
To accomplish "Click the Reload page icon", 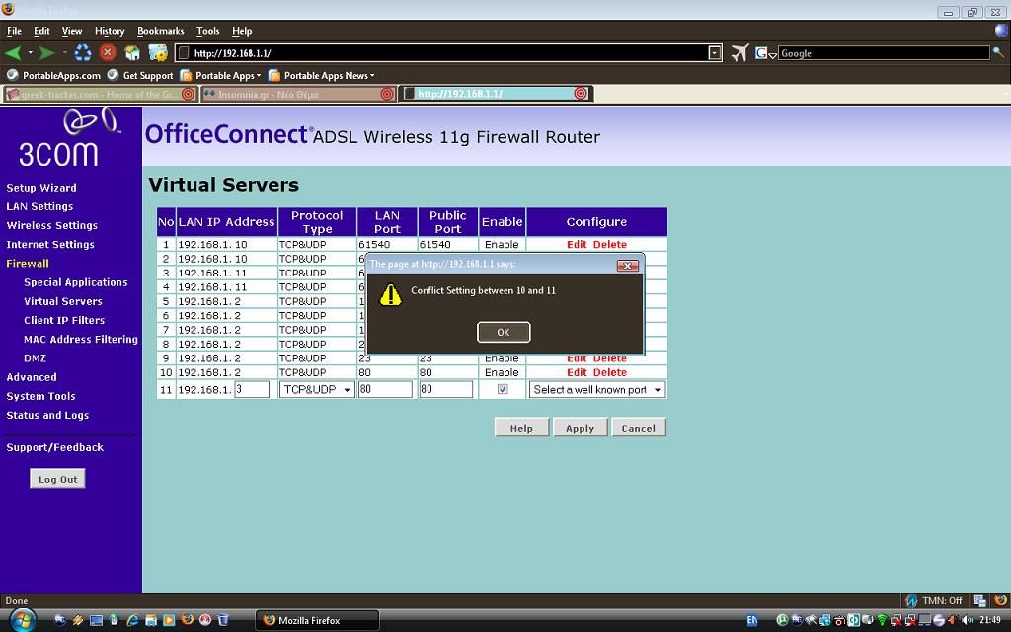I will 83,53.
